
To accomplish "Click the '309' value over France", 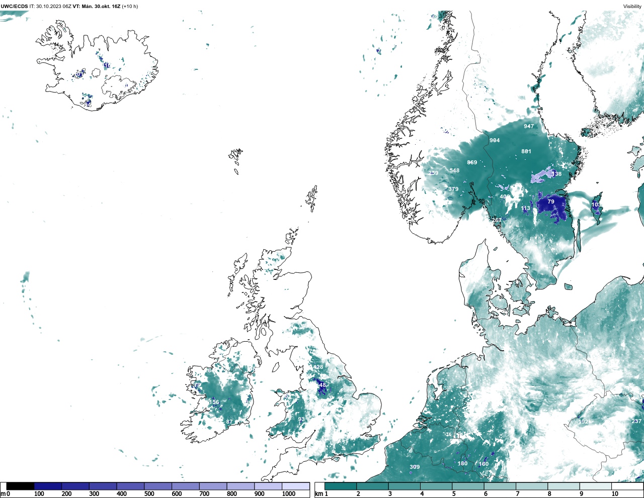I will pyautogui.click(x=415, y=467).
